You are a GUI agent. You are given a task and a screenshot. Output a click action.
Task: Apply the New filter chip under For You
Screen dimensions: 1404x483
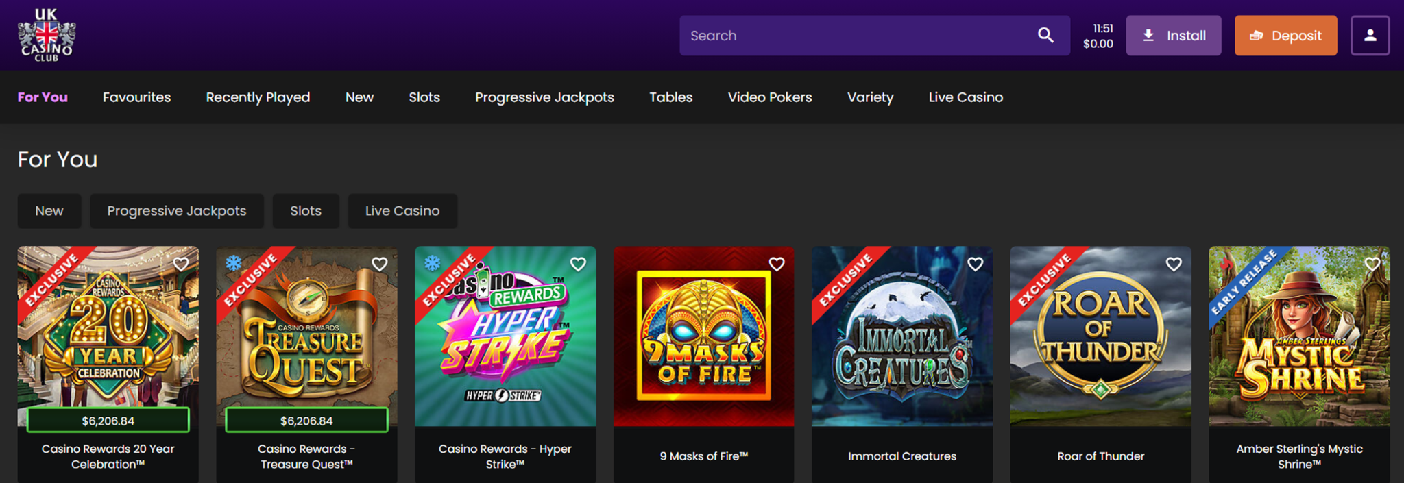49,211
